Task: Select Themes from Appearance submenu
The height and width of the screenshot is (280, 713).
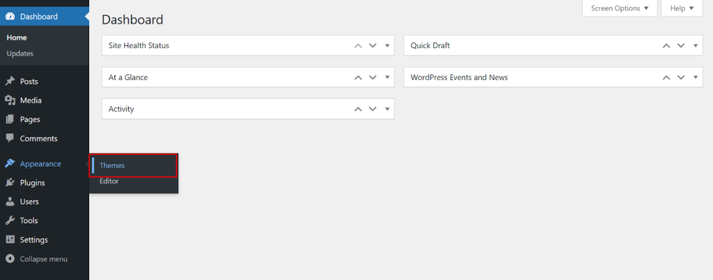Action: point(112,165)
